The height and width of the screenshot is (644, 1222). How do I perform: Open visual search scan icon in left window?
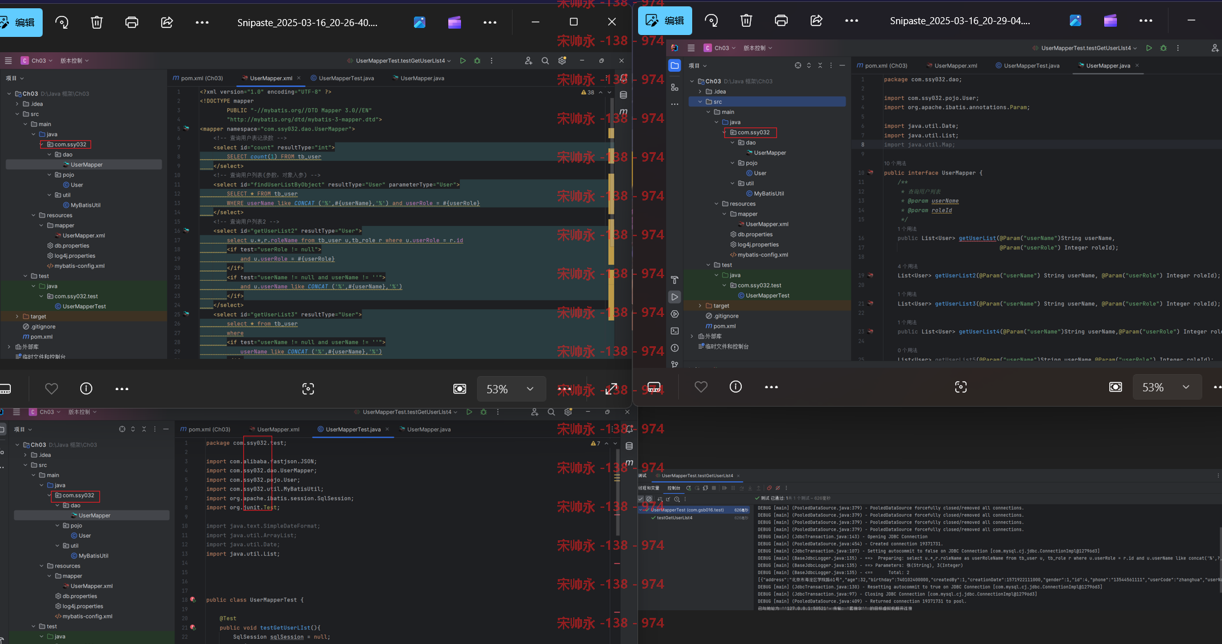308,389
